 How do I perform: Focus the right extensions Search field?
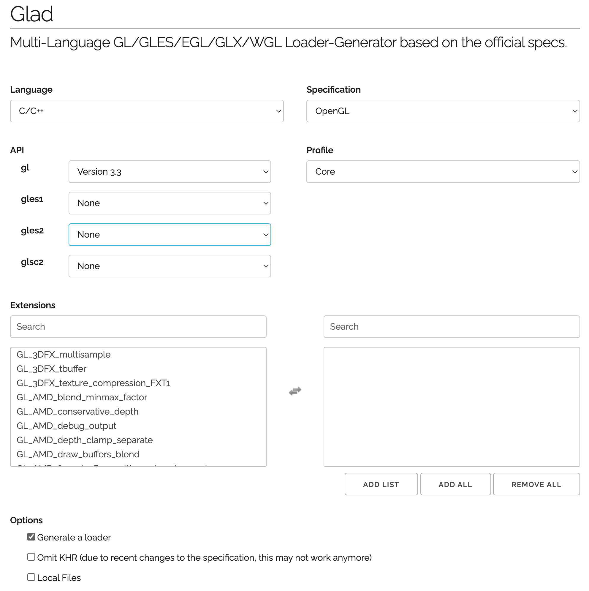point(452,327)
